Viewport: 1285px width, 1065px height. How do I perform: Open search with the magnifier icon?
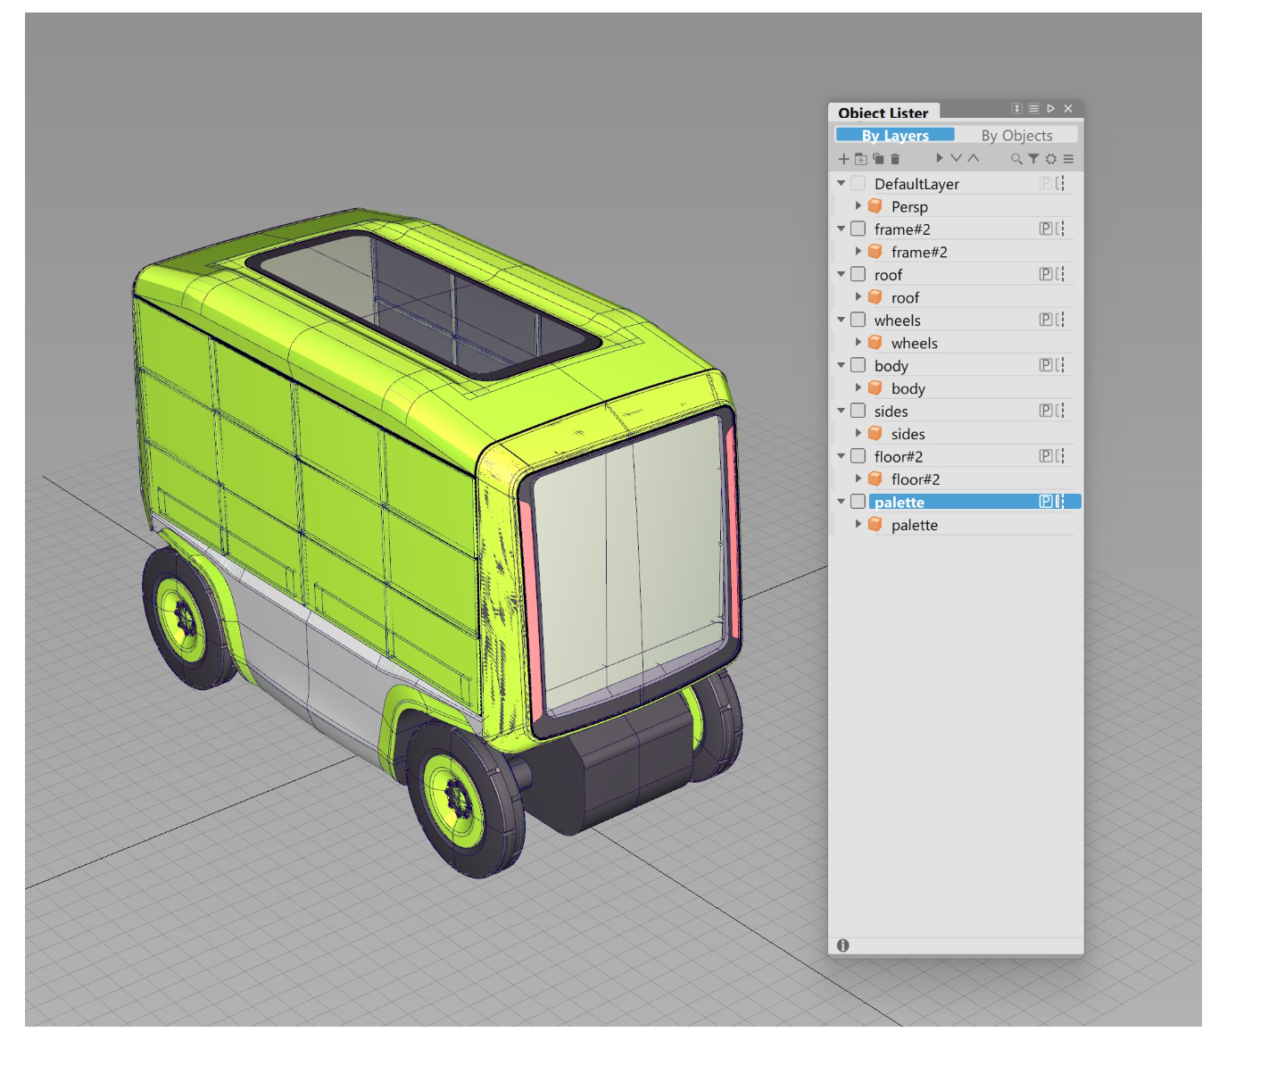pos(1016,159)
